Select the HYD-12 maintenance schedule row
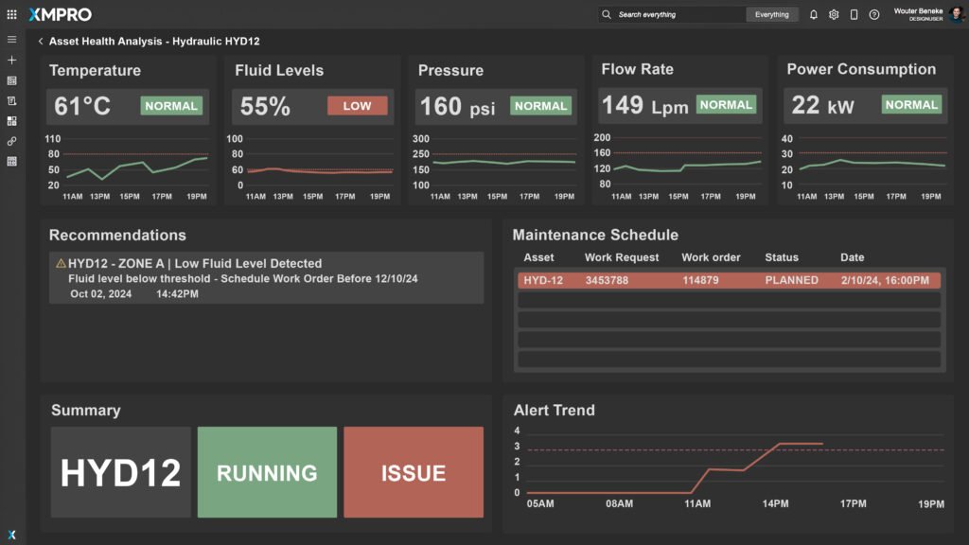This screenshot has width=969, height=545. (729, 281)
